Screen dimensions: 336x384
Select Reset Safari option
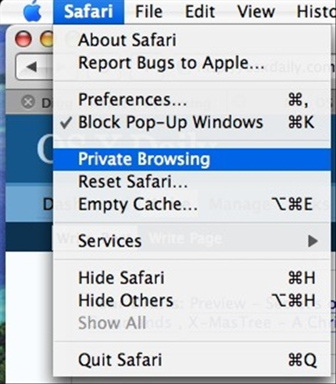[192, 182]
